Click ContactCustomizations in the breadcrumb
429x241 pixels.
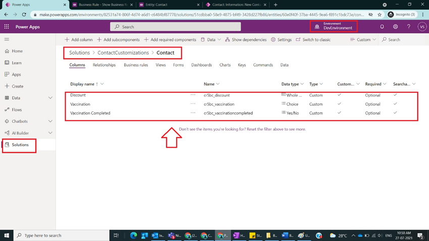click(x=123, y=53)
